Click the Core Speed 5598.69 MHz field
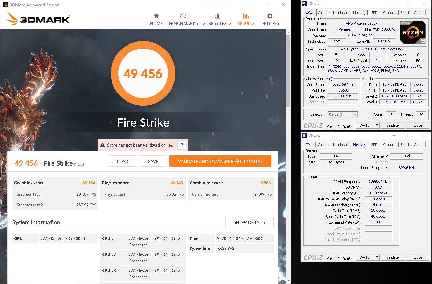The height and width of the screenshot is (284, 432). click(x=343, y=84)
